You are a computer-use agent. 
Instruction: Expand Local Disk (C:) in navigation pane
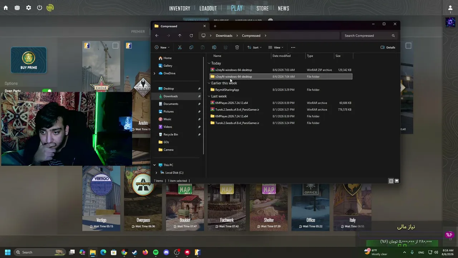156,173
